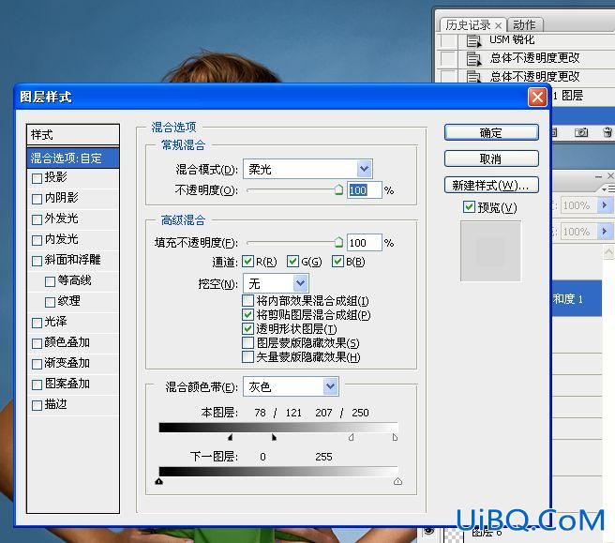Click the history snapshot camera icon
Viewport: 615px width, 543px height.
[x=581, y=132]
